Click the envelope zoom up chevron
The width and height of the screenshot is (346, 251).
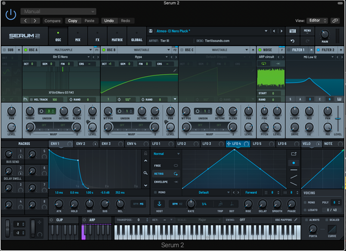pos(145,161)
